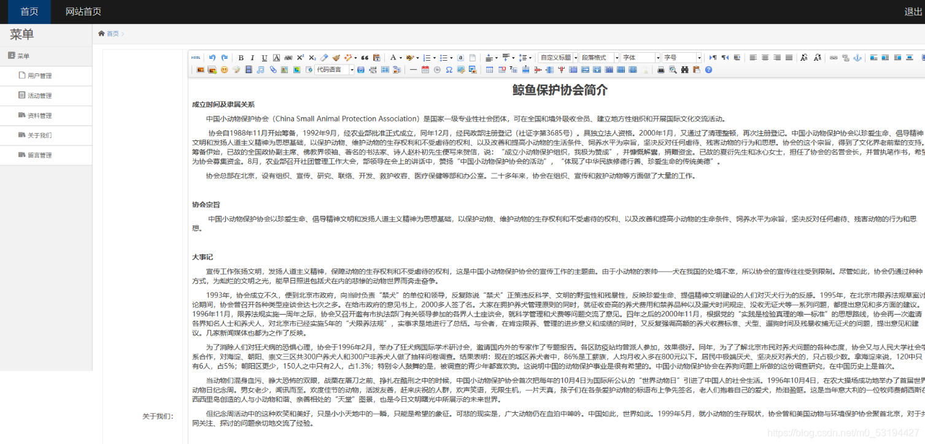Insert a video using film icon
The image size is (925, 444).
click(249, 69)
